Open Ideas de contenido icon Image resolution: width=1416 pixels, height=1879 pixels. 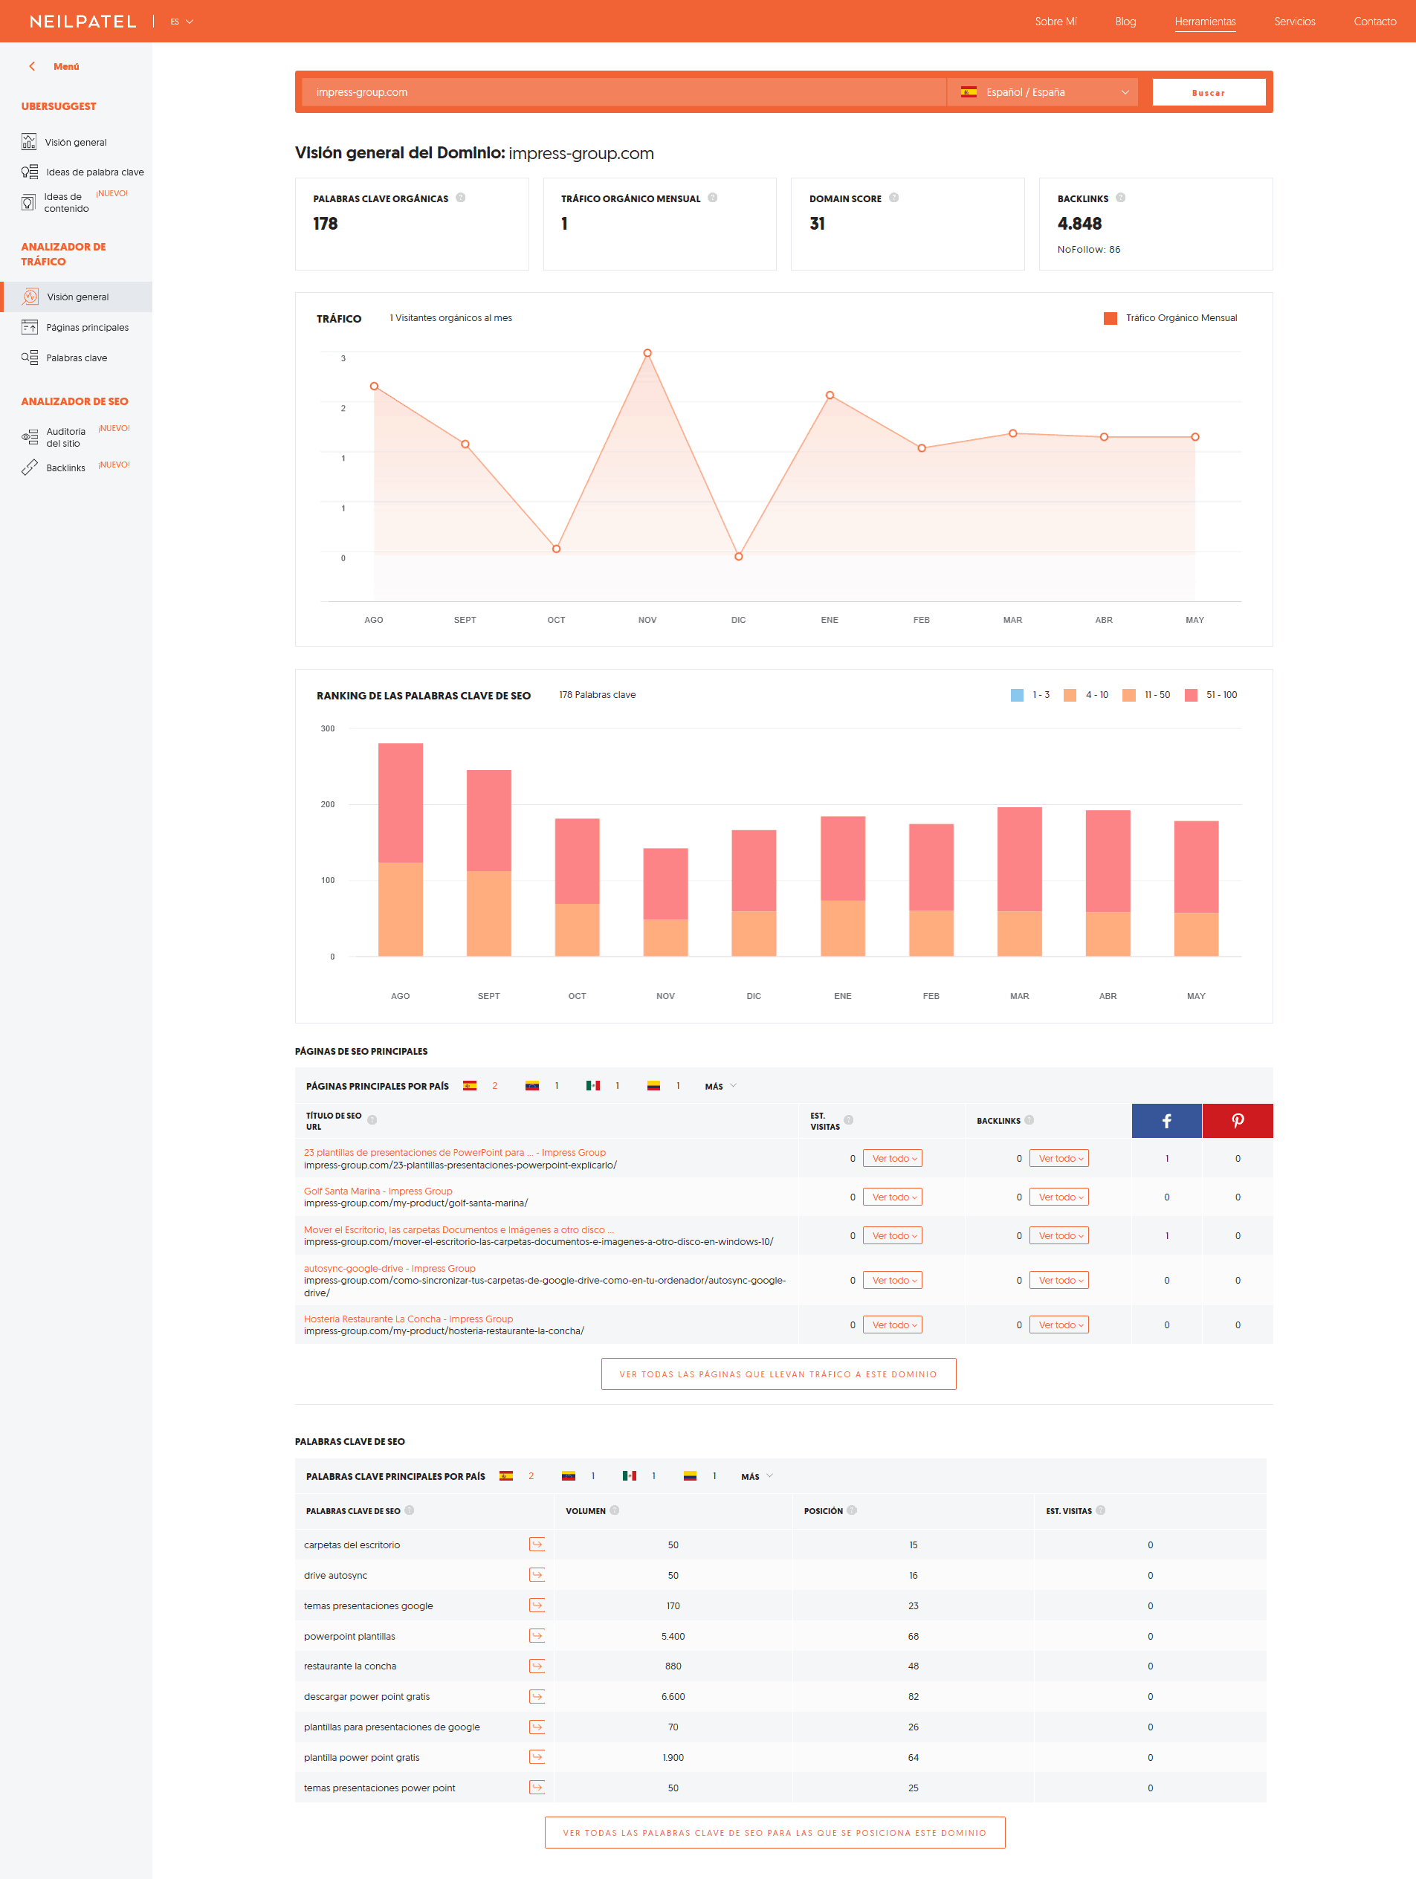tap(28, 202)
